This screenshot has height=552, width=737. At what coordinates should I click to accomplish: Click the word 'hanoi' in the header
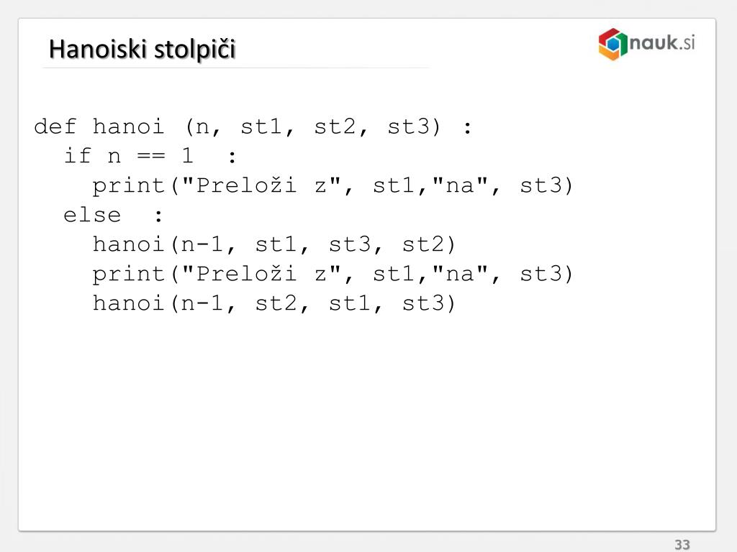(128, 126)
